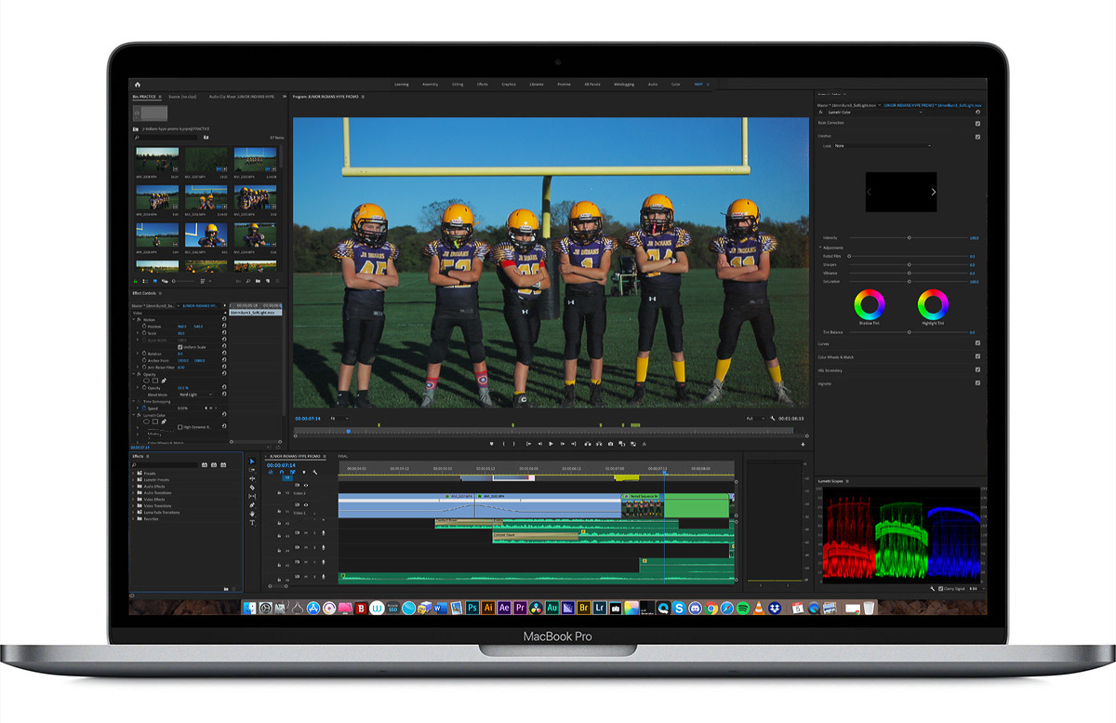Click the Home icon in workspace bar
The width and height of the screenshot is (1116, 723).
[x=137, y=85]
